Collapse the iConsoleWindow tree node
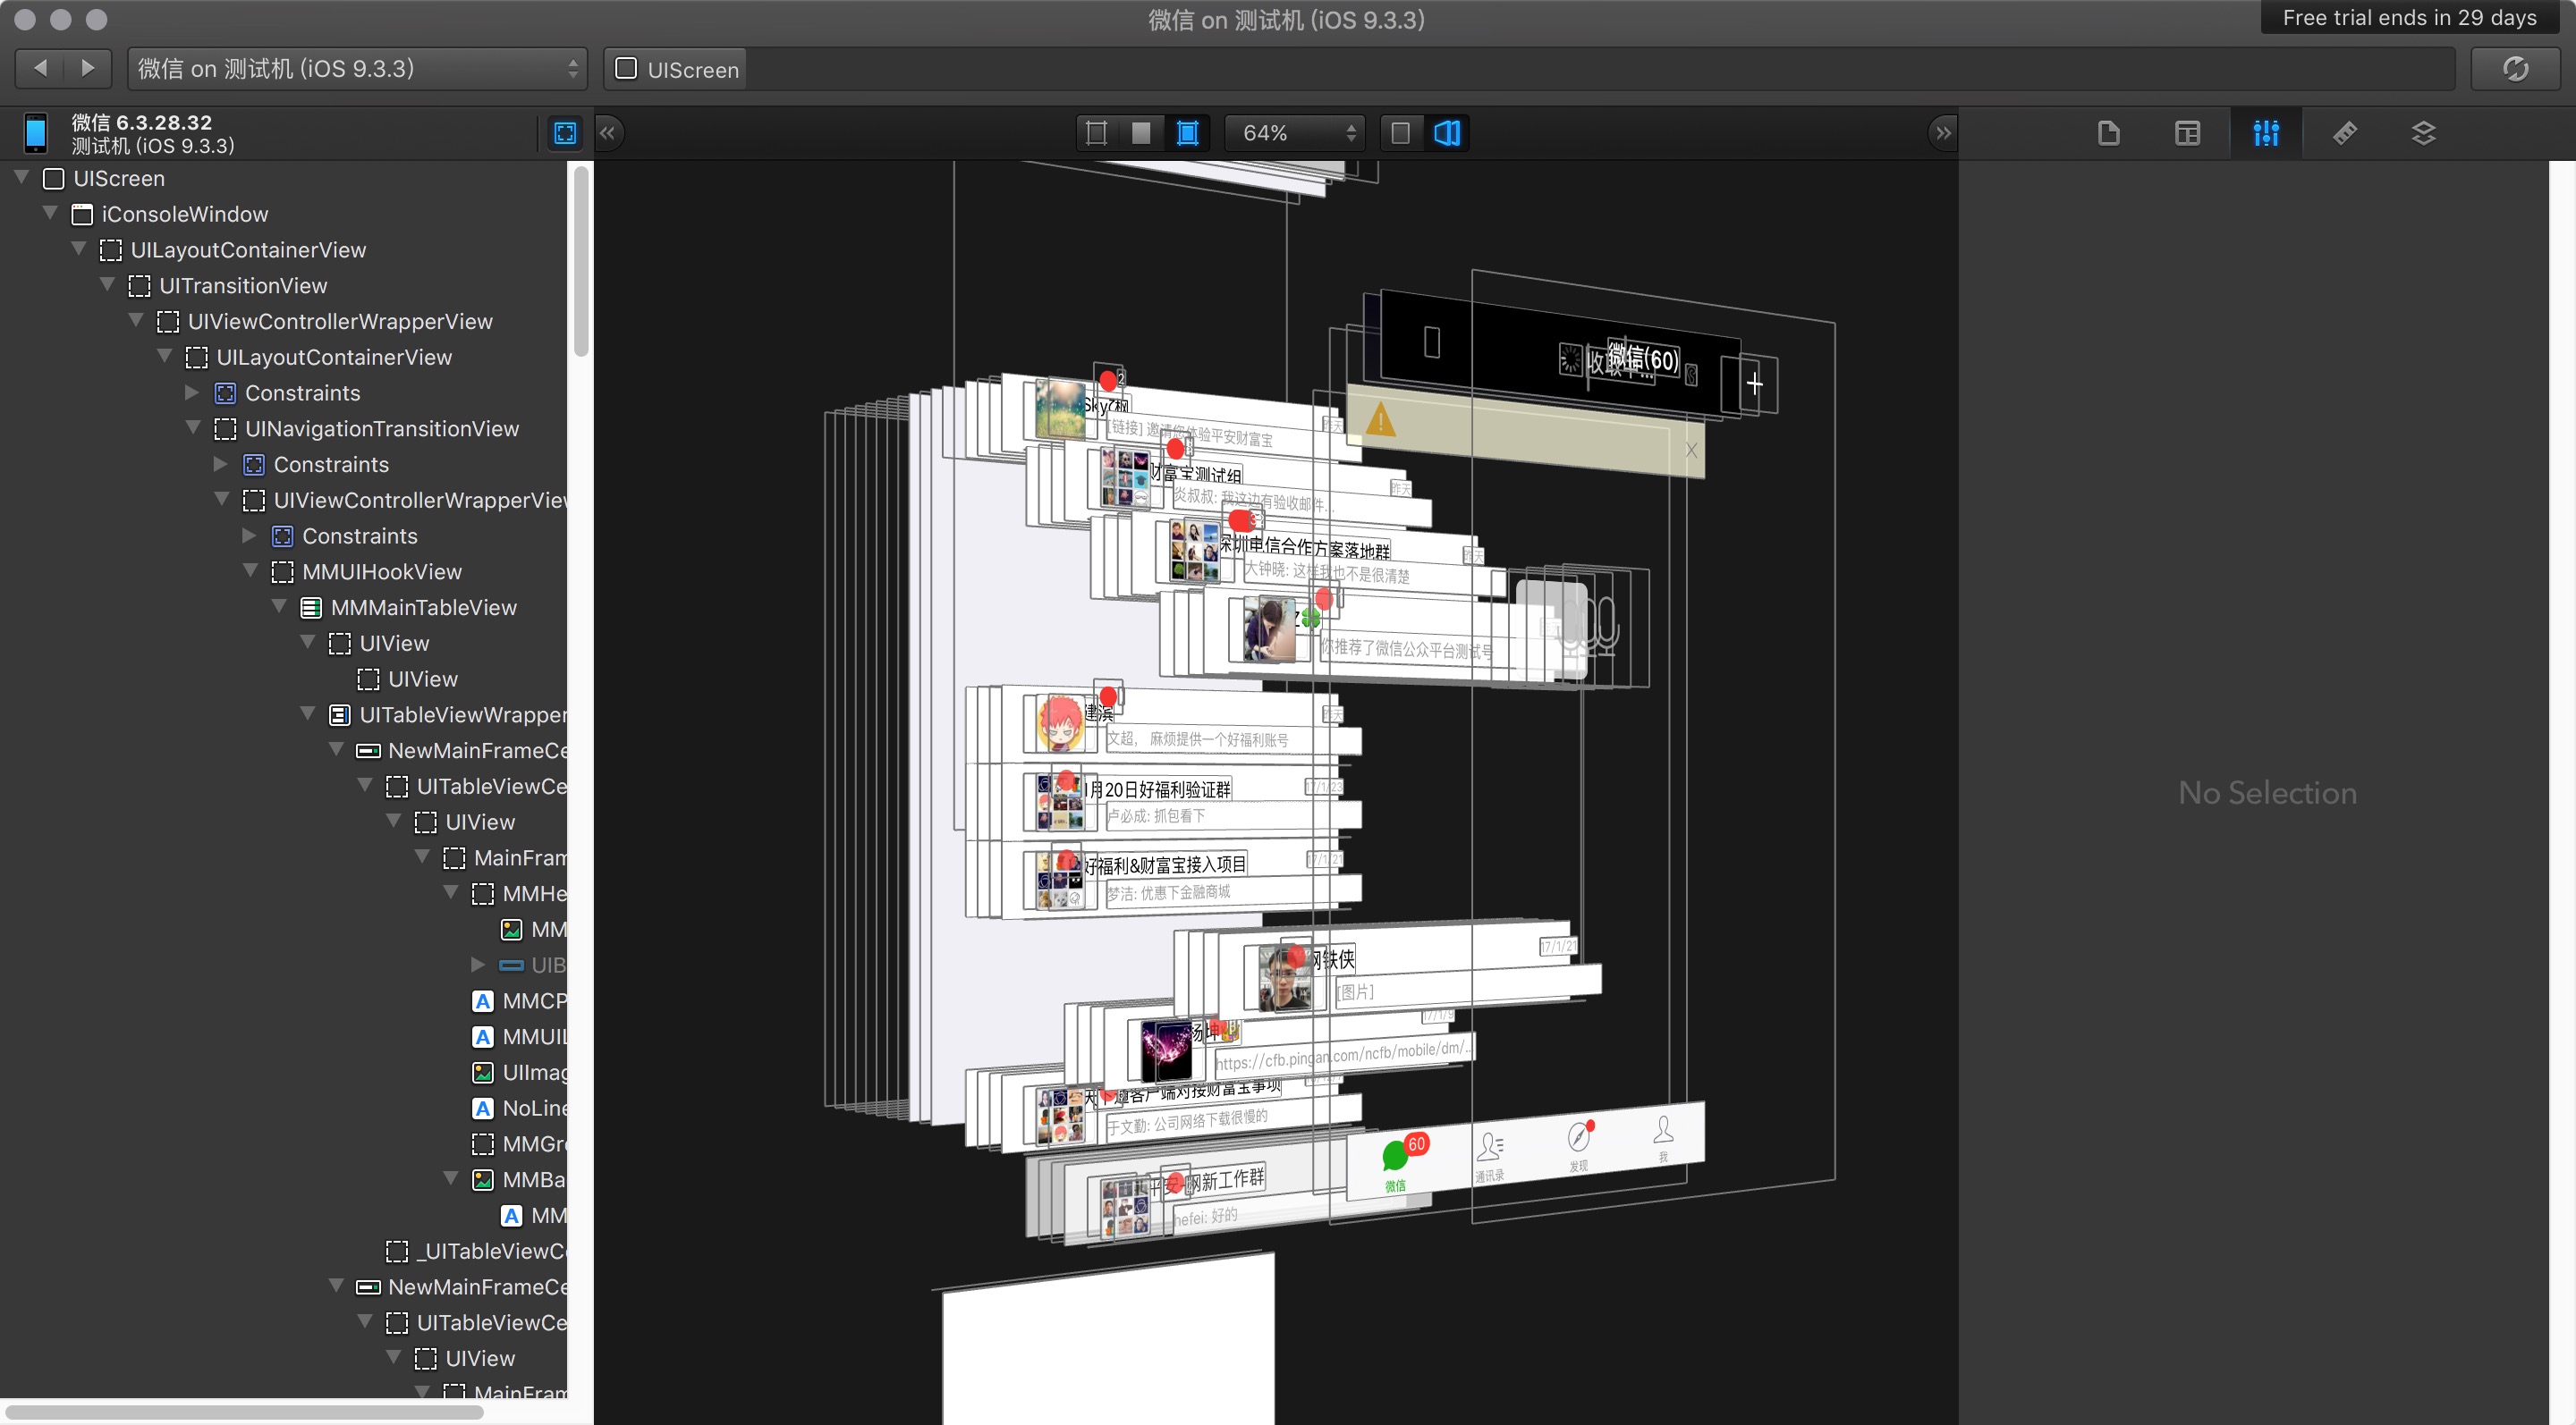Viewport: 2576px width, 1425px height. (x=50, y=214)
